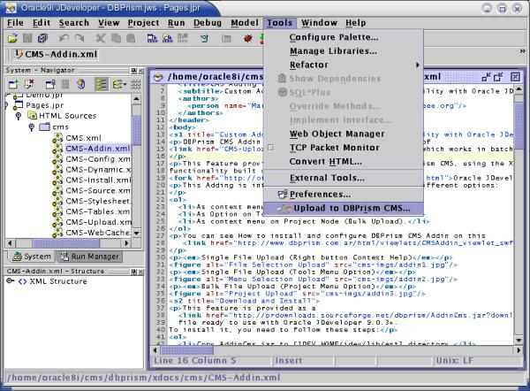Dock the Structure panel pin icon
This screenshot has height=391, width=530.
pyautogui.click(x=134, y=272)
